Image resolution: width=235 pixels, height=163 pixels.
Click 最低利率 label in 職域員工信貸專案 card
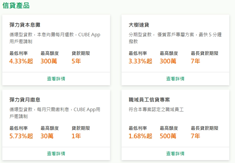(138, 128)
